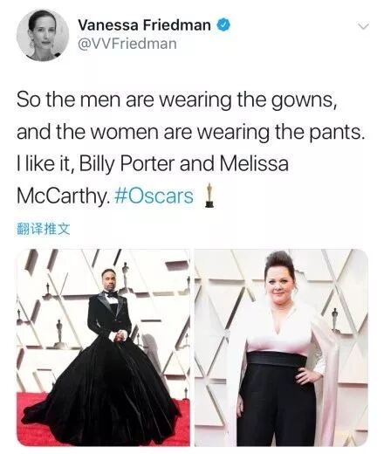Click the tweet text body
Image resolution: width=384 pixels, height=454 pixels.
click(190, 148)
